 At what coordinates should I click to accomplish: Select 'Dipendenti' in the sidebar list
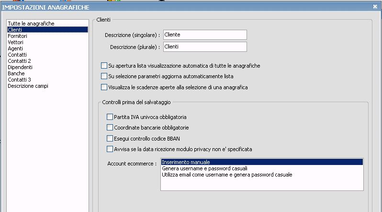20,67
